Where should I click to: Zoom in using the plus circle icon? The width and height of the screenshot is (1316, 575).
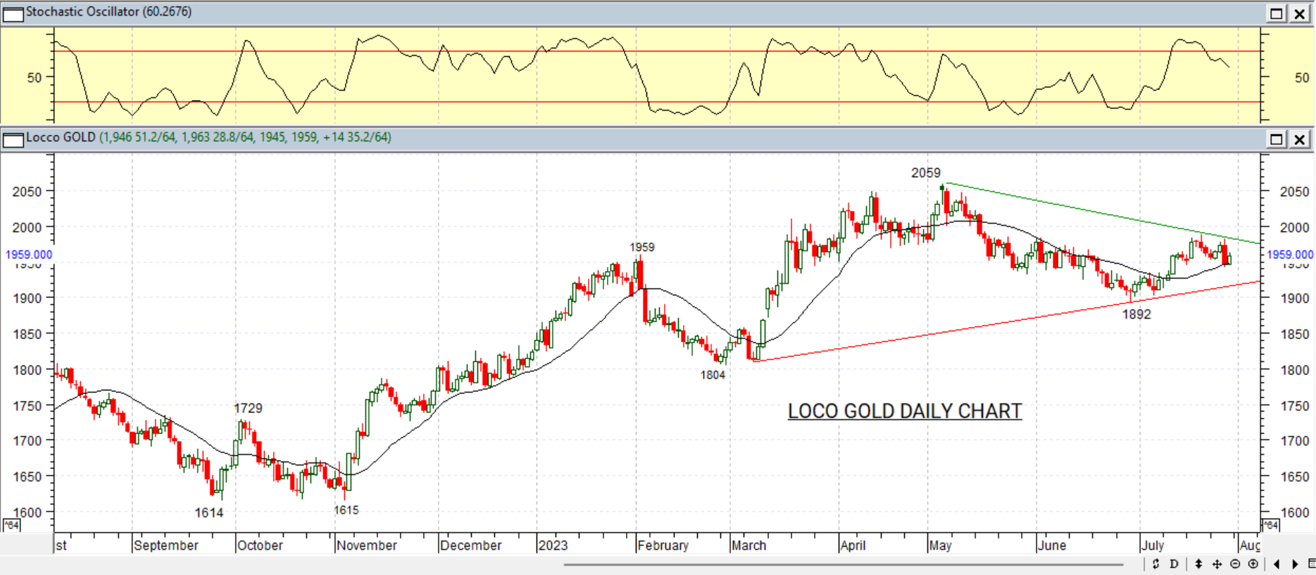point(1253,564)
